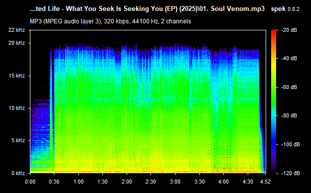Viewport: 311px width, 193px height.
Task: Click the spek 0.8.2 version label
Action: [285, 9]
